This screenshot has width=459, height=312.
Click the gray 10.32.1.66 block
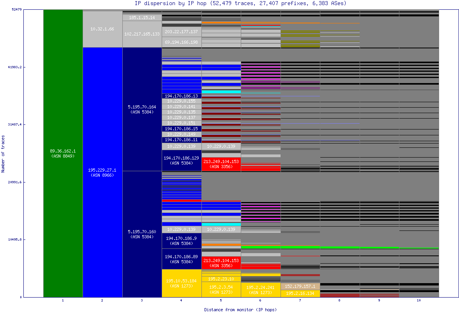click(x=102, y=29)
